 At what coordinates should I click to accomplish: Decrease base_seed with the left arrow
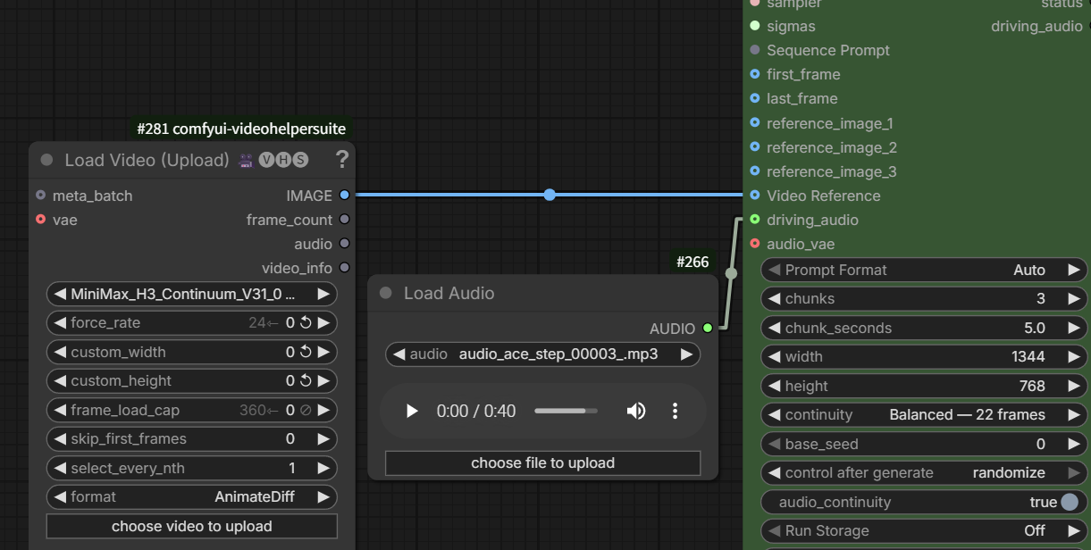[774, 444]
